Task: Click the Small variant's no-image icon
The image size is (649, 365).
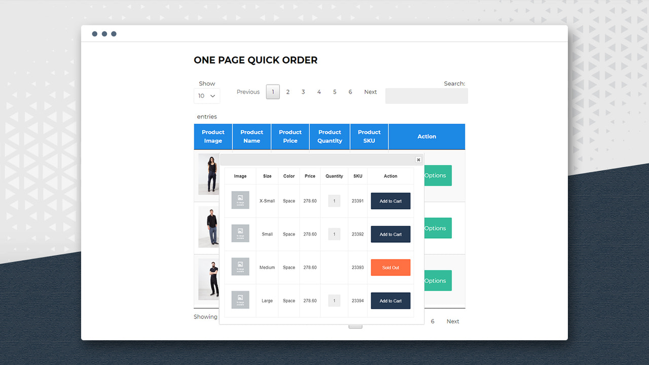Action: pos(240,233)
